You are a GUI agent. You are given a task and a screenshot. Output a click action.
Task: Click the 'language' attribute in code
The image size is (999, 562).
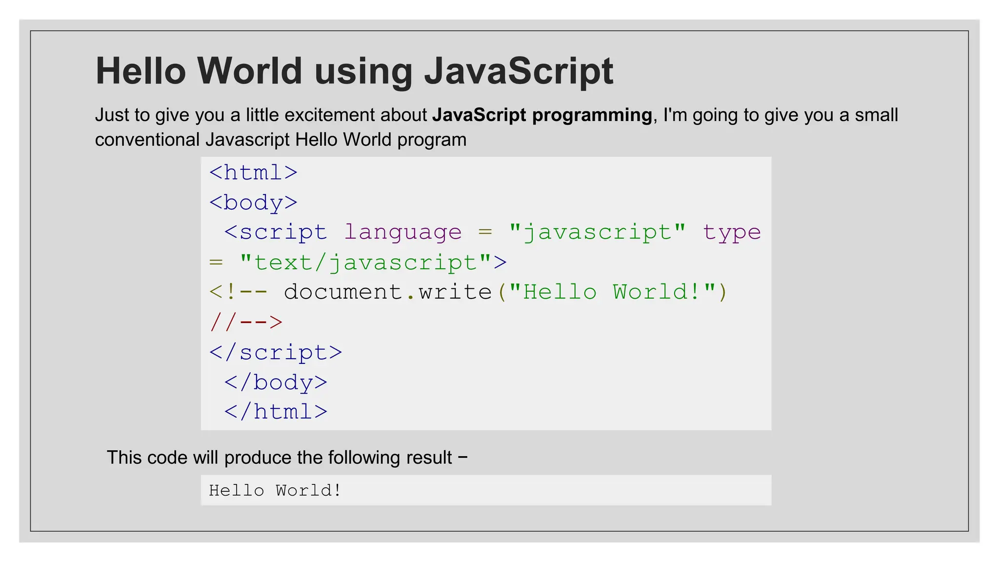(x=403, y=232)
